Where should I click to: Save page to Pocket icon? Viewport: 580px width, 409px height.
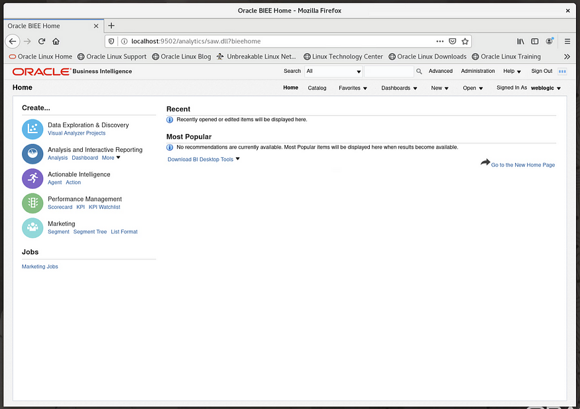452,41
